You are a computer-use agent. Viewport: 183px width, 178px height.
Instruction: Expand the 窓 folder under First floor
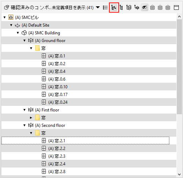[x=31, y=118]
